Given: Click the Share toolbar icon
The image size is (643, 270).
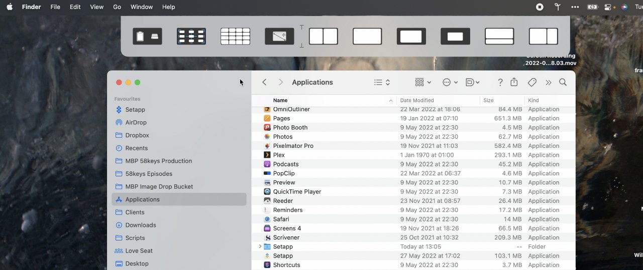Looking at the screenshot, I should tap(514, 82).
